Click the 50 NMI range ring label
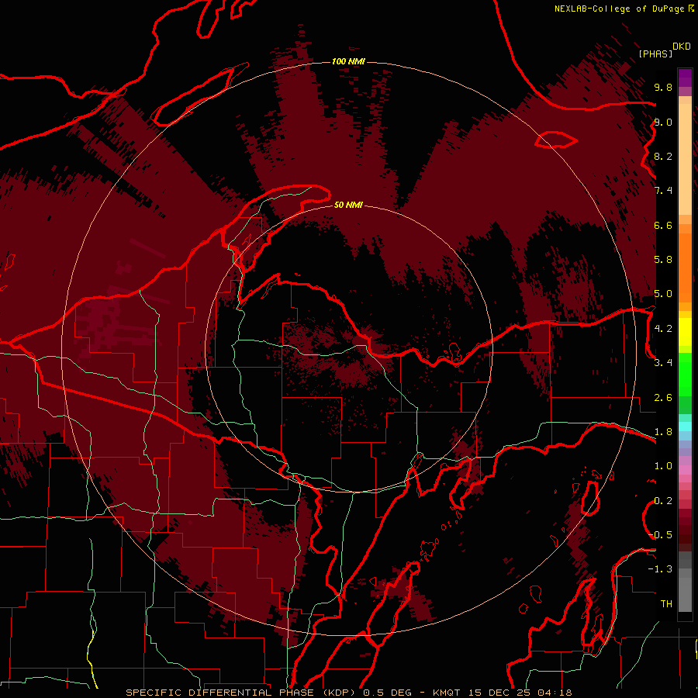 point(348,205)
